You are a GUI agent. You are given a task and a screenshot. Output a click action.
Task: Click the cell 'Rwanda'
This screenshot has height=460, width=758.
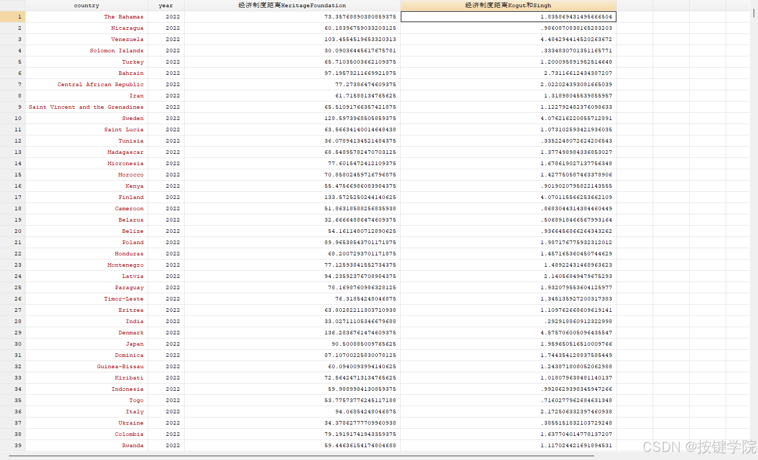87,446
